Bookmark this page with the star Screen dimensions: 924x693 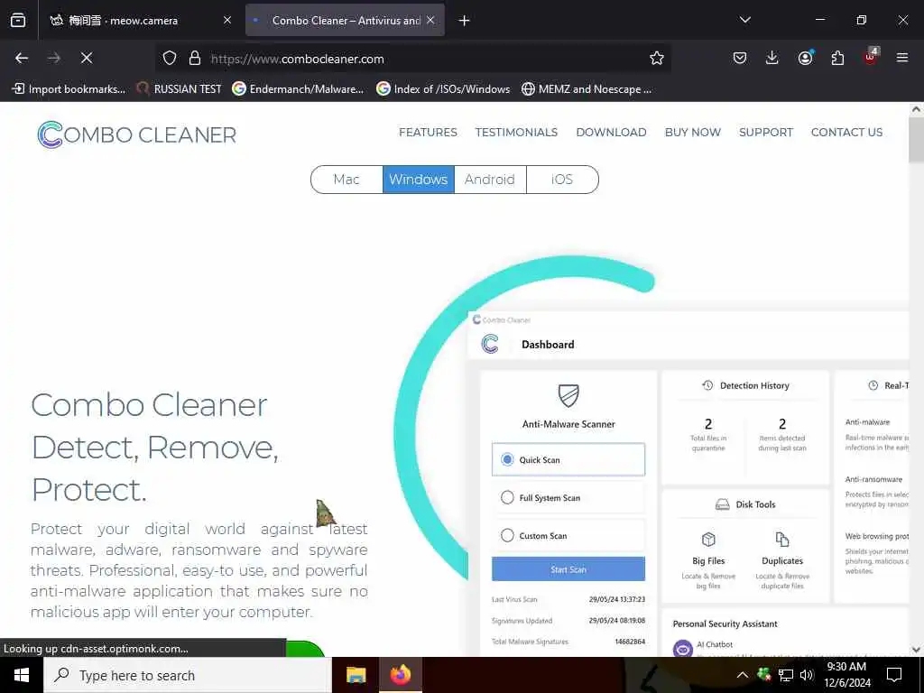pyautogui.click(x=657, y=58)
